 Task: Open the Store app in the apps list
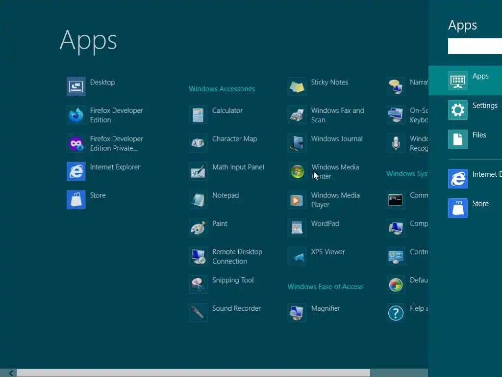coord(76,199)
